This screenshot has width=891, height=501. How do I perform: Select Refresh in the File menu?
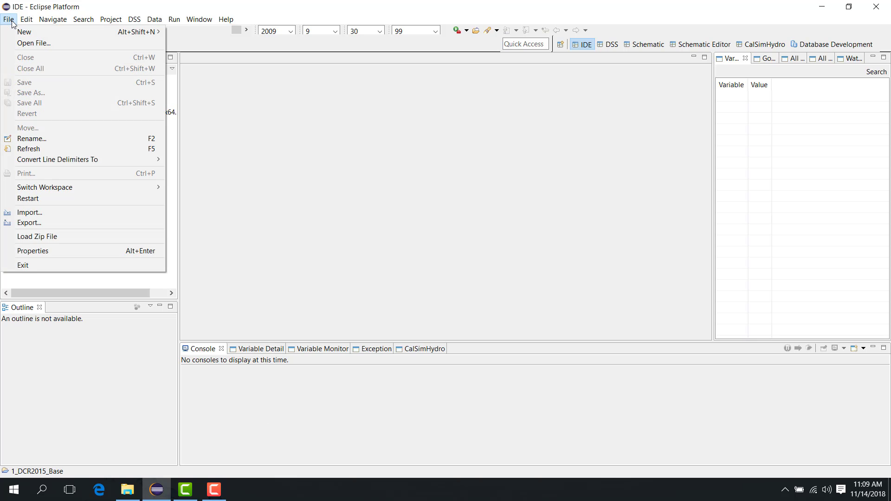pyautogui.click(x=84, y=149)
